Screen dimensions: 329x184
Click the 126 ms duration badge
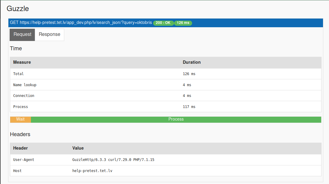pos(183,23)
